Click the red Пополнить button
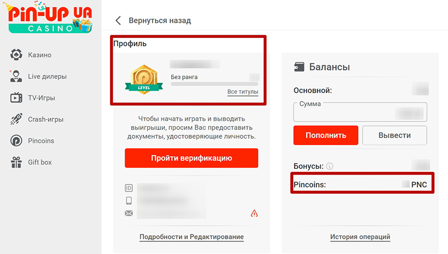Viewport: 448px width, 254px height. pos(326,135)
